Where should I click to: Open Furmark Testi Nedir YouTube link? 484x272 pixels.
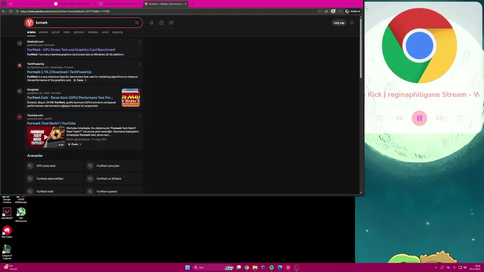click(x=51, y=123)
